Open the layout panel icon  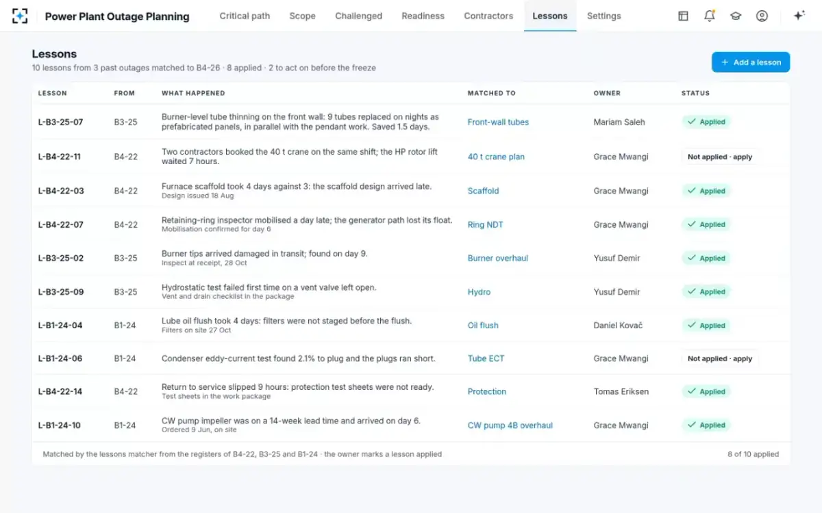coord(683,16)
